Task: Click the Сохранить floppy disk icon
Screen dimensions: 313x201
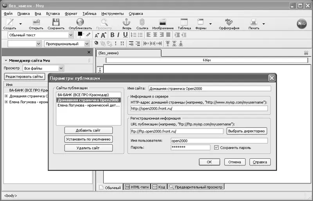Action: pos(56,22)
